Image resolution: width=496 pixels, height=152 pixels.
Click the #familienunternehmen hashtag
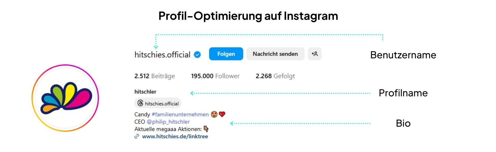[180, 115]
